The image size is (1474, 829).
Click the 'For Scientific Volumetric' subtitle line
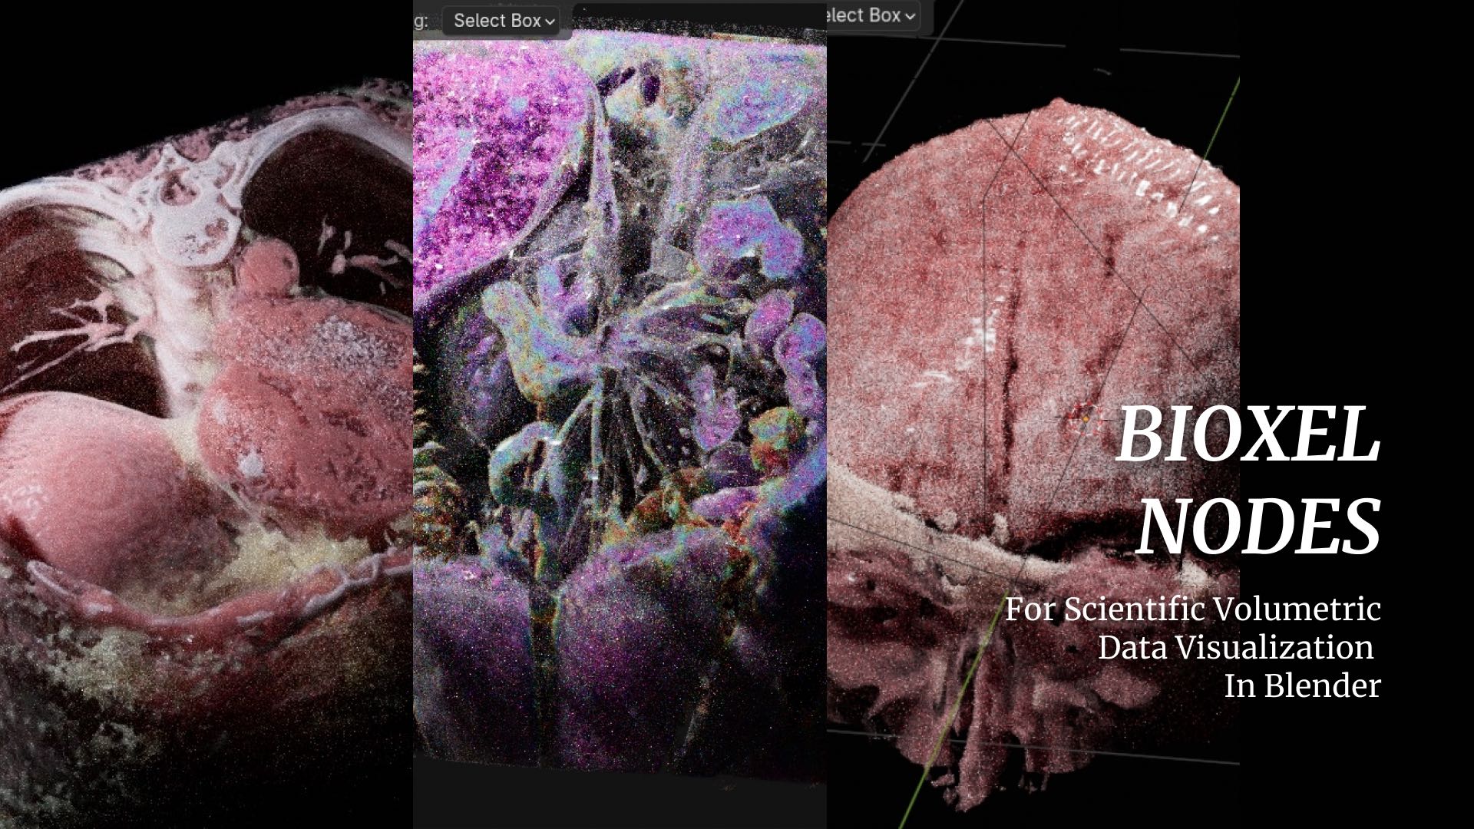tap(1192, 609)
